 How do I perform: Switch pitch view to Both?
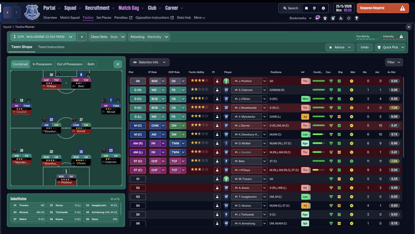(91, 64)
